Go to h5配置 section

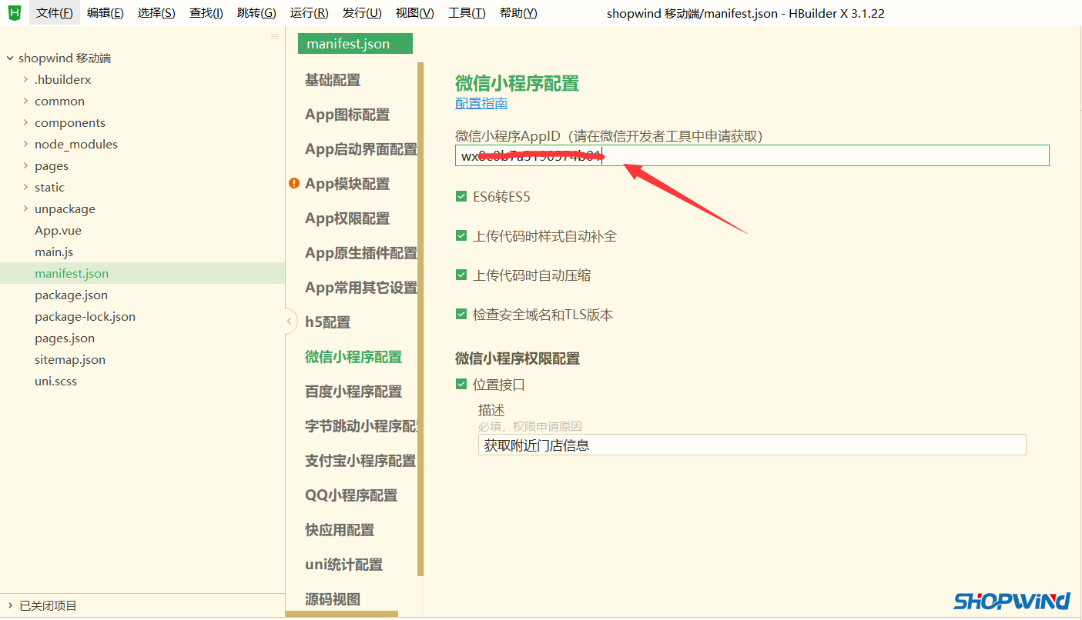327,322
